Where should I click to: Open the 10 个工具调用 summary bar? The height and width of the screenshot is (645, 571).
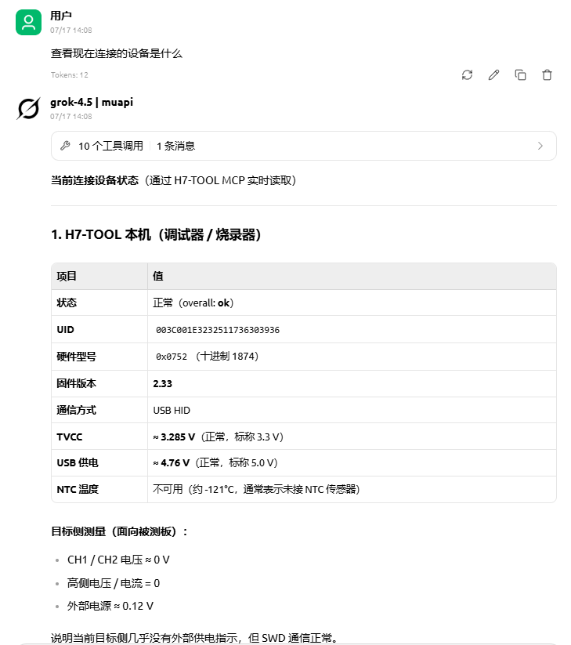[304, 146]
